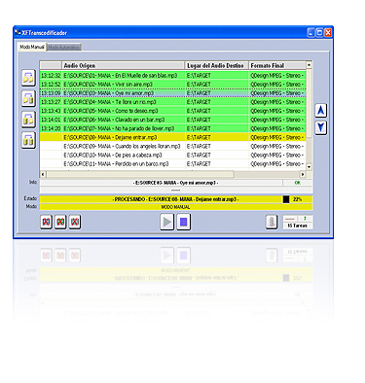Click the second folder button in left column
The width and height of the screenshot is (365, 383).
[x=28, y=98]
